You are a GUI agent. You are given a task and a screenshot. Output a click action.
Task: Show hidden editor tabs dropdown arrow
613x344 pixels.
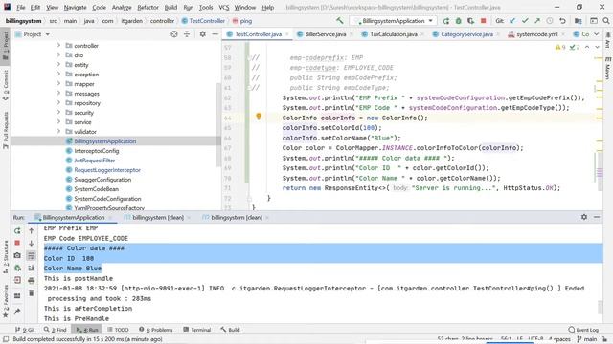point(596,34)
